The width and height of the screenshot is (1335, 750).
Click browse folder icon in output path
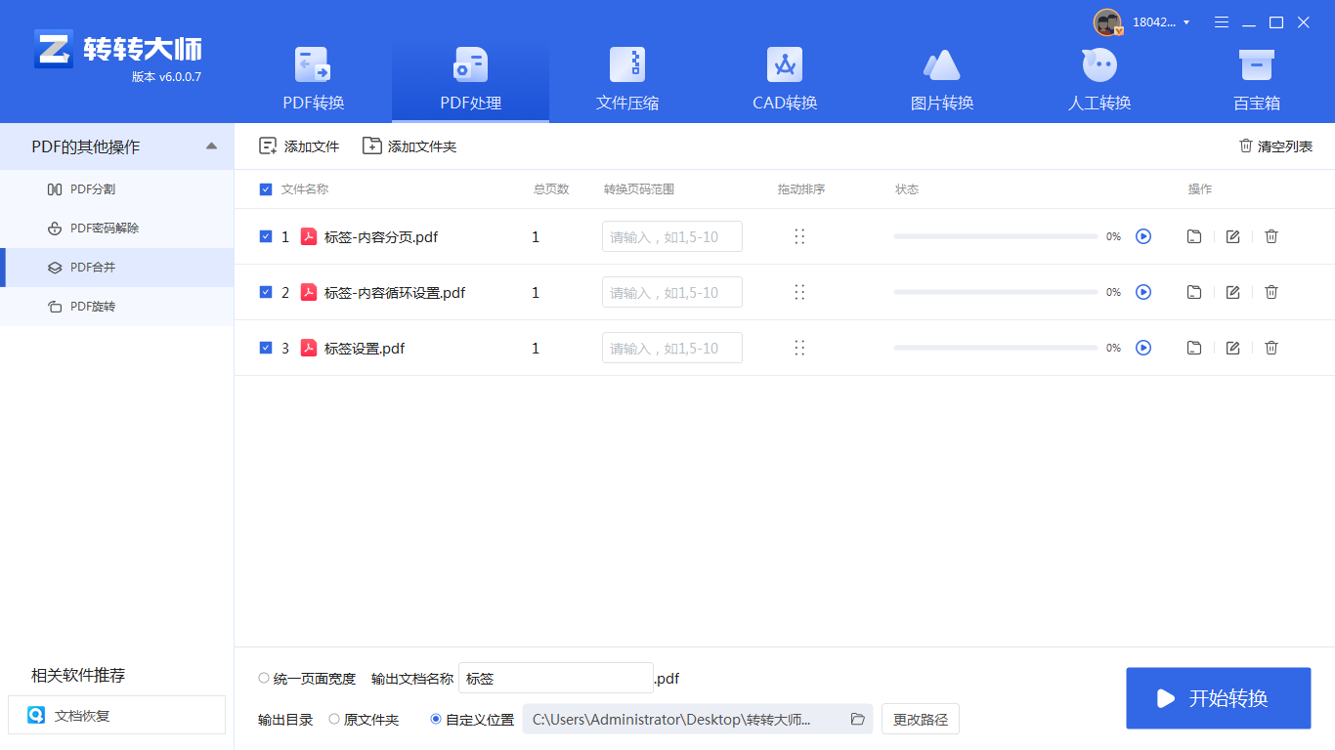tap(858, 719)
